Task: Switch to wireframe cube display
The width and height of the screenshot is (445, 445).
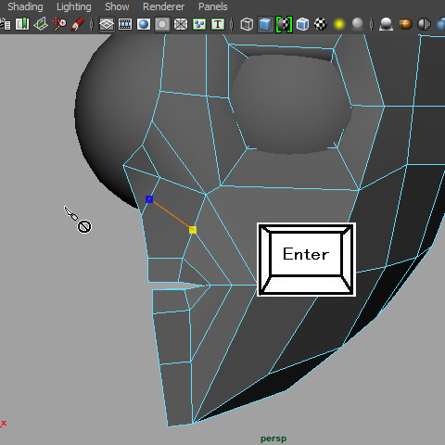Action: point(247,24)
